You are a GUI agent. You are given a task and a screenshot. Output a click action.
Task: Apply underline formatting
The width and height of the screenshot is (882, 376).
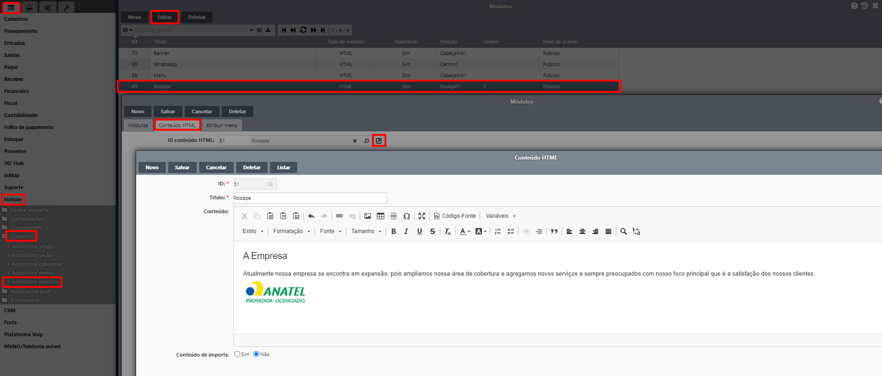tap(419, 231)
